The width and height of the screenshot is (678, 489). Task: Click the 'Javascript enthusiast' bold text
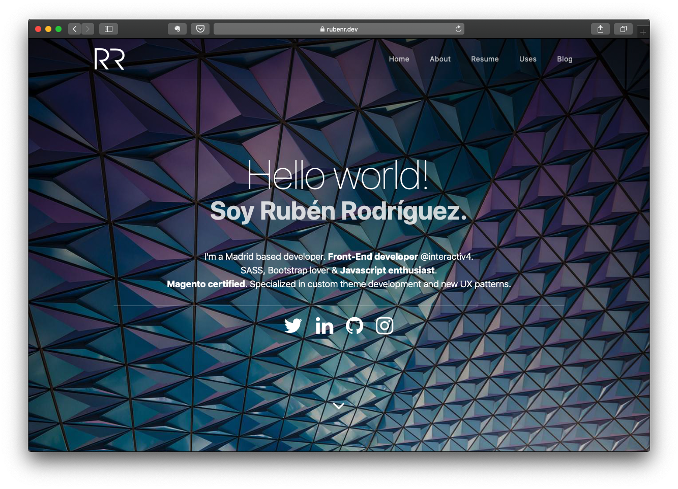[388, 270]
